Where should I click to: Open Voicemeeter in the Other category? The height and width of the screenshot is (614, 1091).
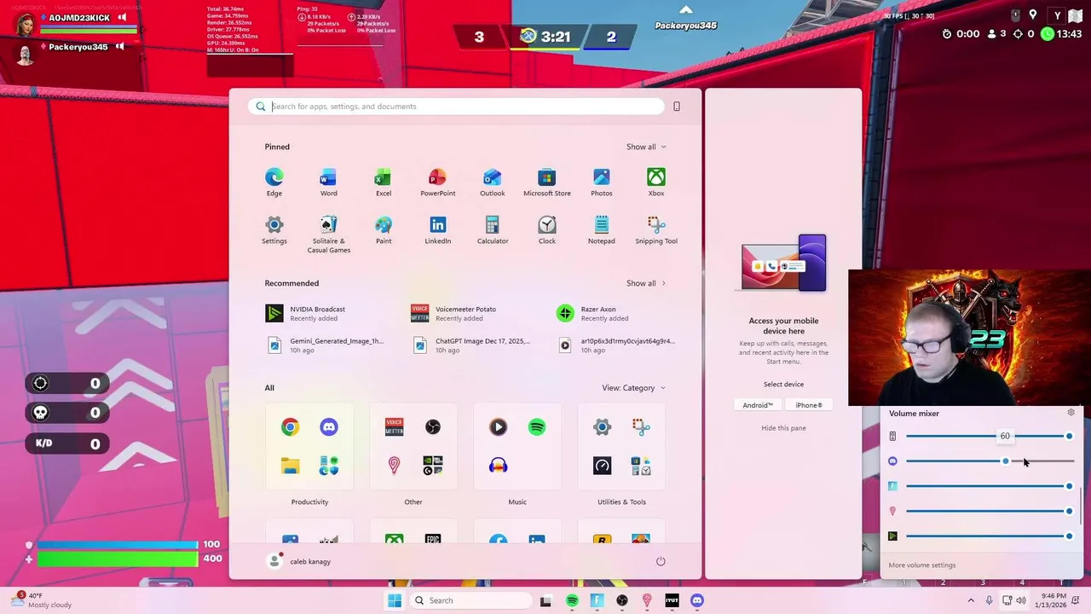[x=394, y=427]
